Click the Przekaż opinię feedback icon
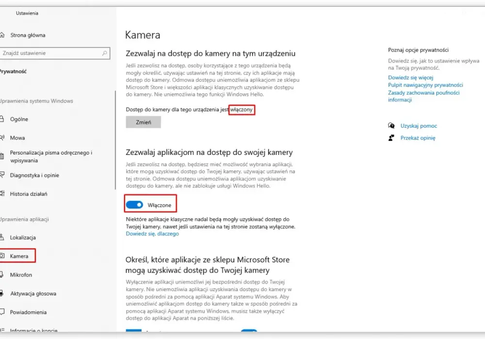485x339 pixels. (391, 138)
